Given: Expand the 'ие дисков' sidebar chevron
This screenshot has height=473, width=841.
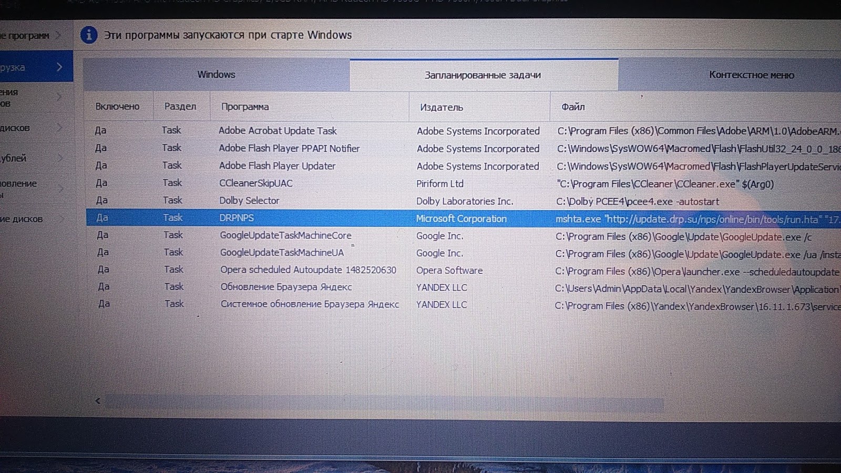Looking at the screenshot, I should click(61, 219).
